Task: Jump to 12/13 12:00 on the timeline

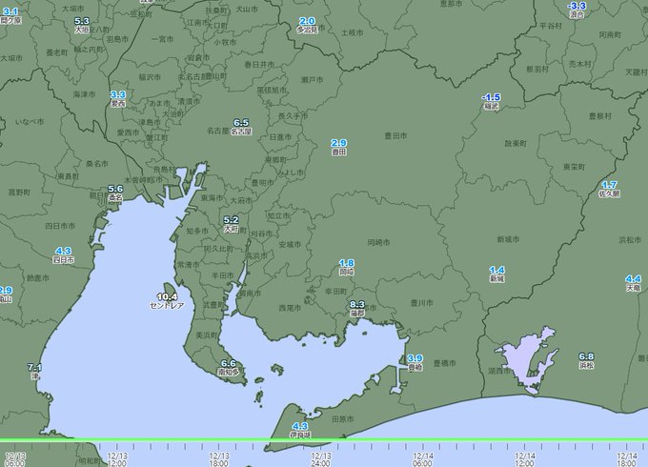Action: point(117,458)
